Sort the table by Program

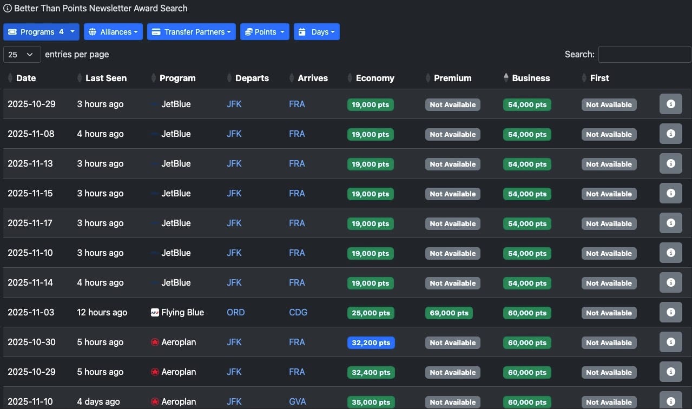[x=177, y=78]
